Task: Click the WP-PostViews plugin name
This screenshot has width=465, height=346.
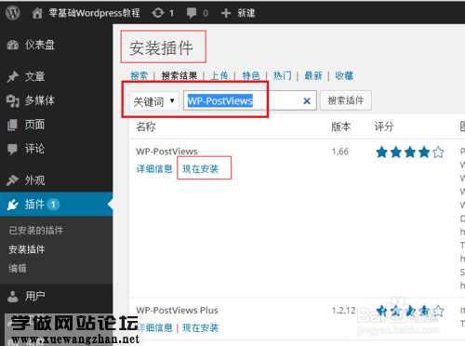Action: coord(166,152)
